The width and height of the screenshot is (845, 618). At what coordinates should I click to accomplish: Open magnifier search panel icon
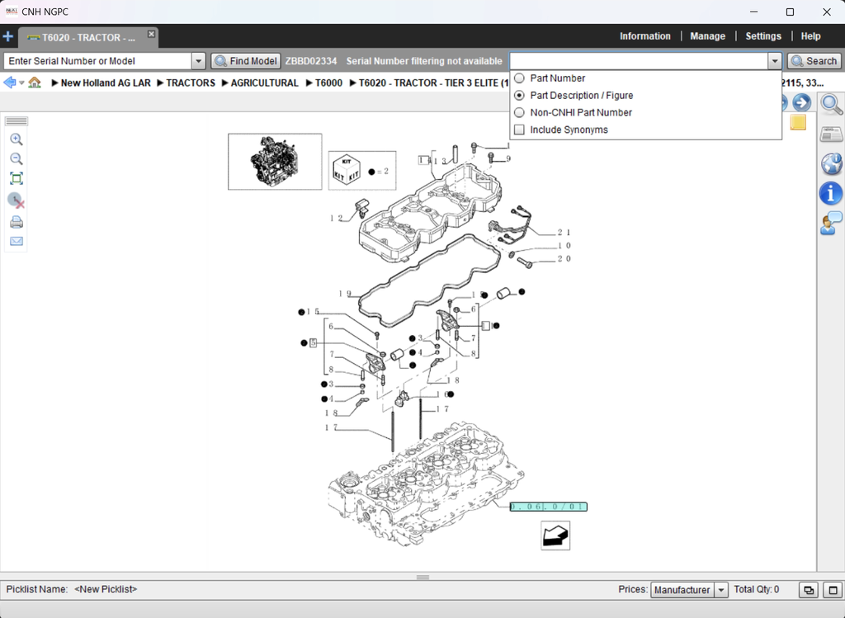pos(831,104)
